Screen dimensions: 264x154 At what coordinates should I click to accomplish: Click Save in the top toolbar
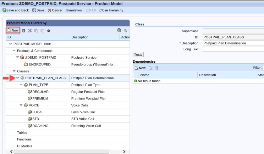[x=38, y=10]
